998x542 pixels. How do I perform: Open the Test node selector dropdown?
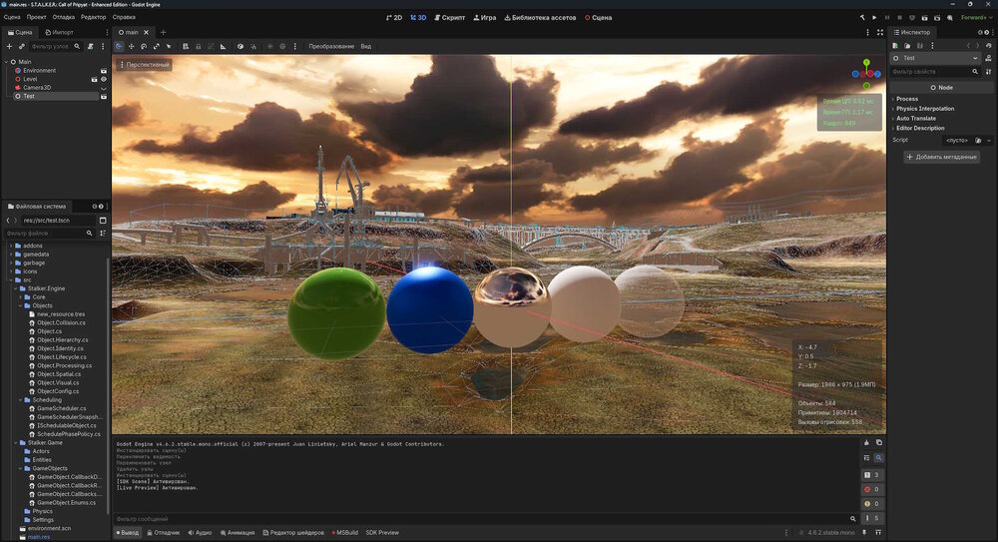(935, 58)
